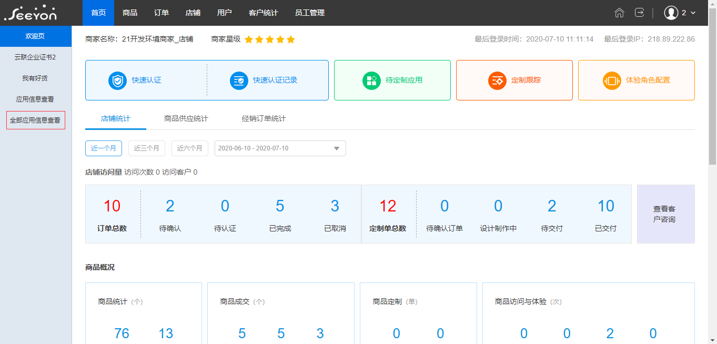Open the date range dropdown
This screenshot has height=344, width=717.
click(x=280, y=148)
